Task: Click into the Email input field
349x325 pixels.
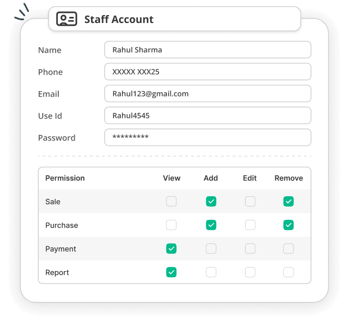Action: pyautogui.click(x=208, y=93)
